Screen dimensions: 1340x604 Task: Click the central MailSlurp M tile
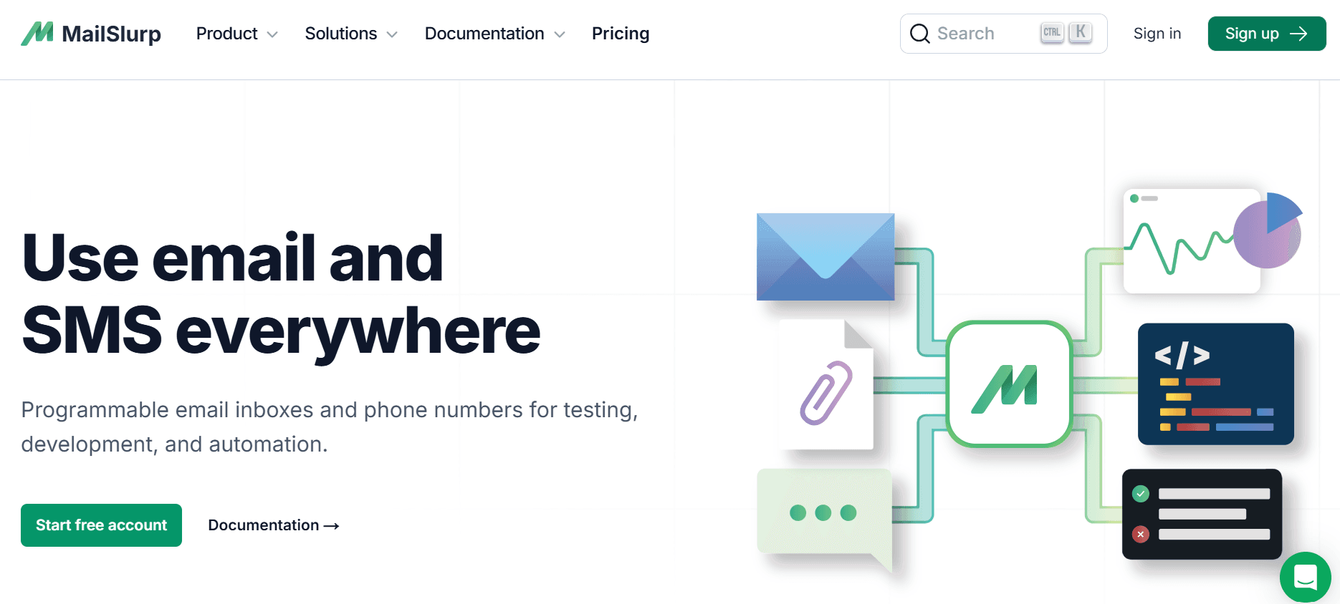click(x=1009, y=384)
